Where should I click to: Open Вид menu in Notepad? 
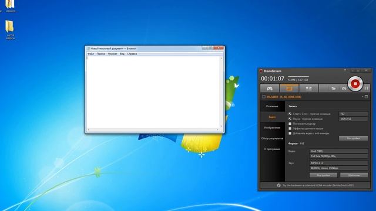coord(122,54)
